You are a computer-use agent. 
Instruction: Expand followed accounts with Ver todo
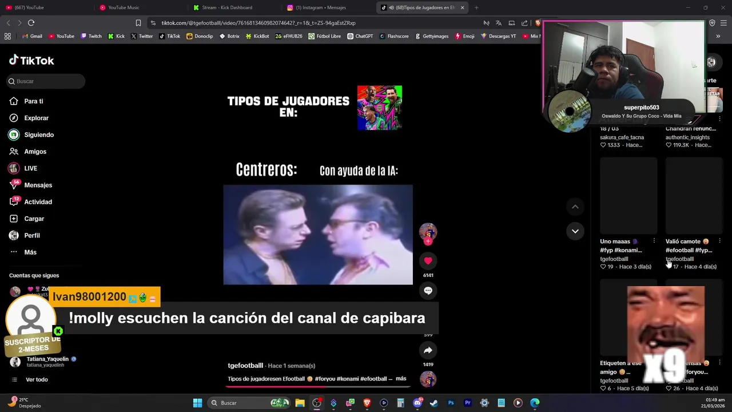[37, 379]
